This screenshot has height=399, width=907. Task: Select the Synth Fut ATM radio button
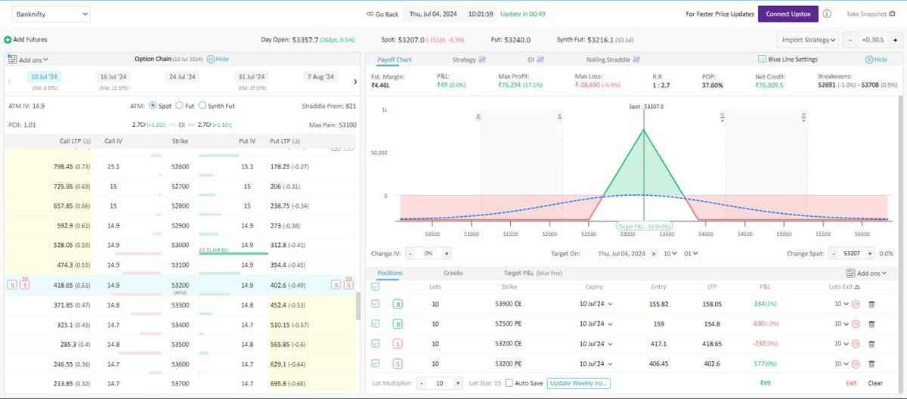(202, 107)
